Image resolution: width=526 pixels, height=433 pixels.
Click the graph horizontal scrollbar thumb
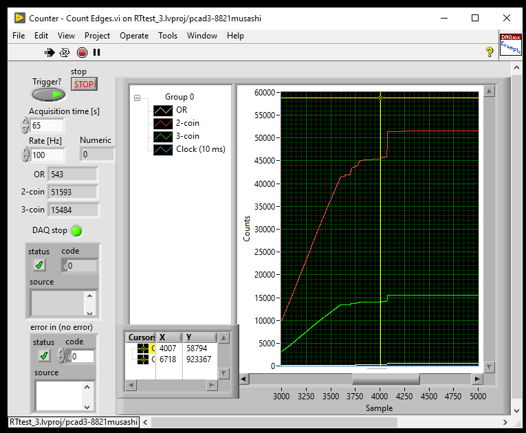pyautogui.click(x=385, y=379)
